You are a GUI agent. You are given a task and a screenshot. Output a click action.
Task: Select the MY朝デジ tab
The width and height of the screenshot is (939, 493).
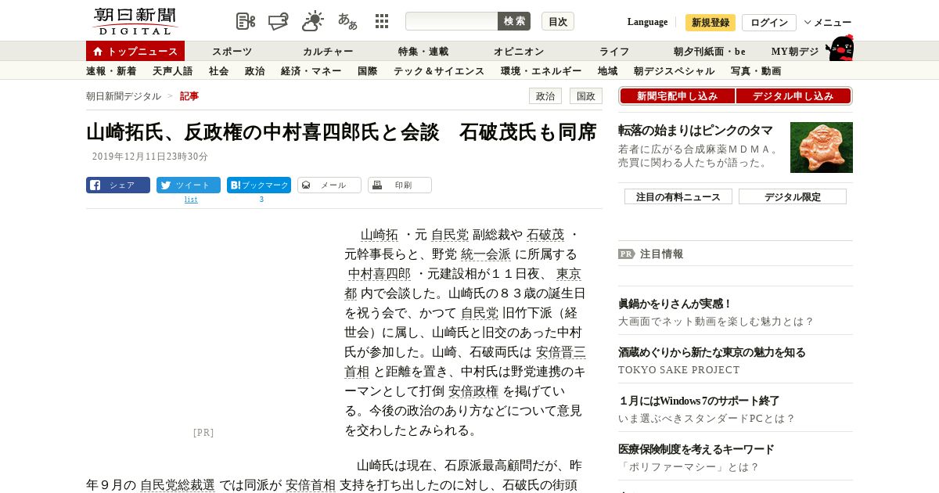click(x=795, y=52)
